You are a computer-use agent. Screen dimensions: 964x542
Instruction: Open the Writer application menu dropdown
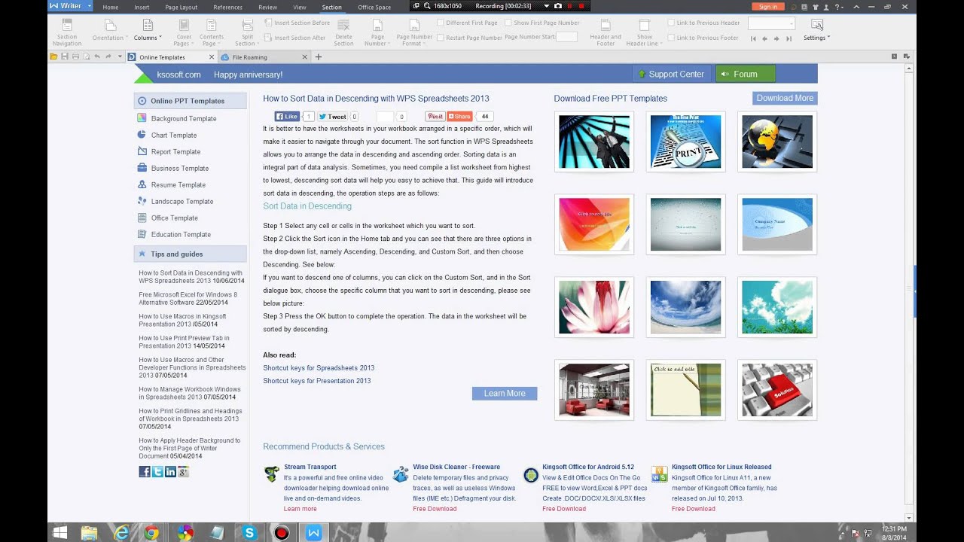(x=90, y=6)
